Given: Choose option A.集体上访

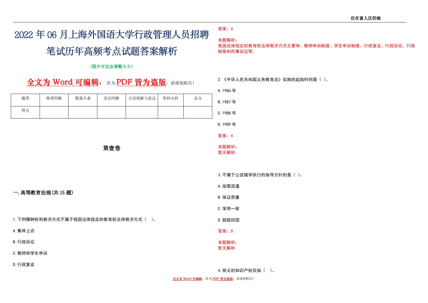Looking at the screenshot, I should [x=24, y=231].
